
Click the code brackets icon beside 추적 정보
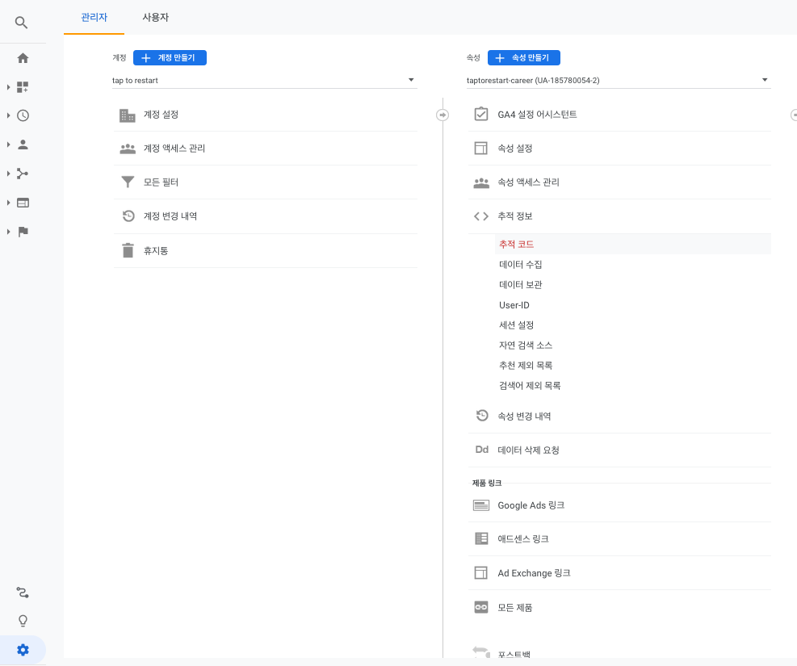480,216
